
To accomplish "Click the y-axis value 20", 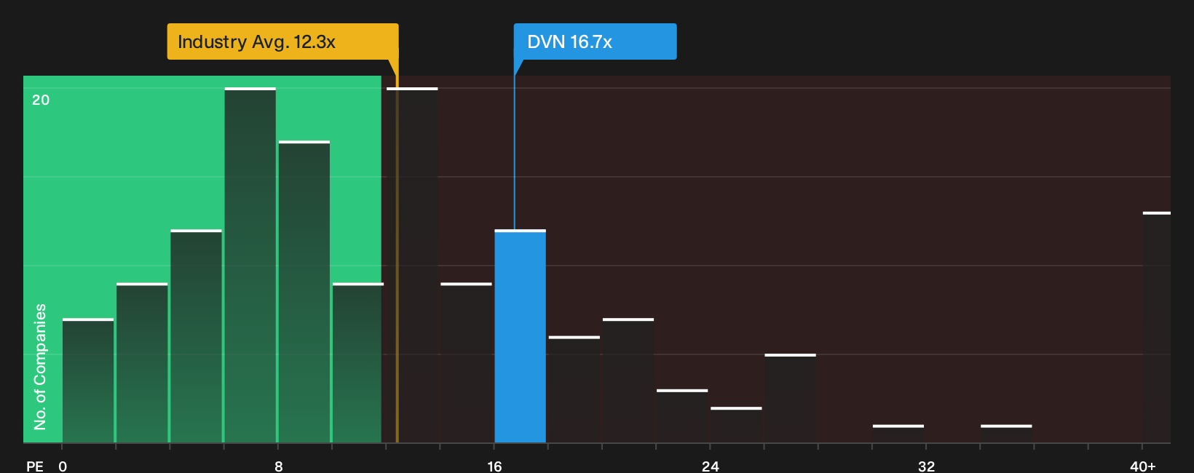I will pos(41,100).
